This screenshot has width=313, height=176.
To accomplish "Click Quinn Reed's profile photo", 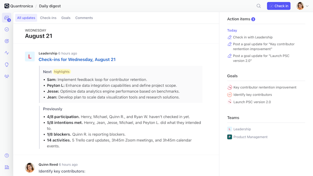I will 30,168.
